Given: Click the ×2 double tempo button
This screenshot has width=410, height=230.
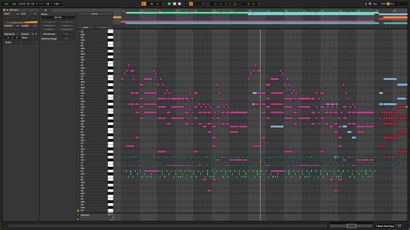Looking at the screenshot, I should coord(67,22).
